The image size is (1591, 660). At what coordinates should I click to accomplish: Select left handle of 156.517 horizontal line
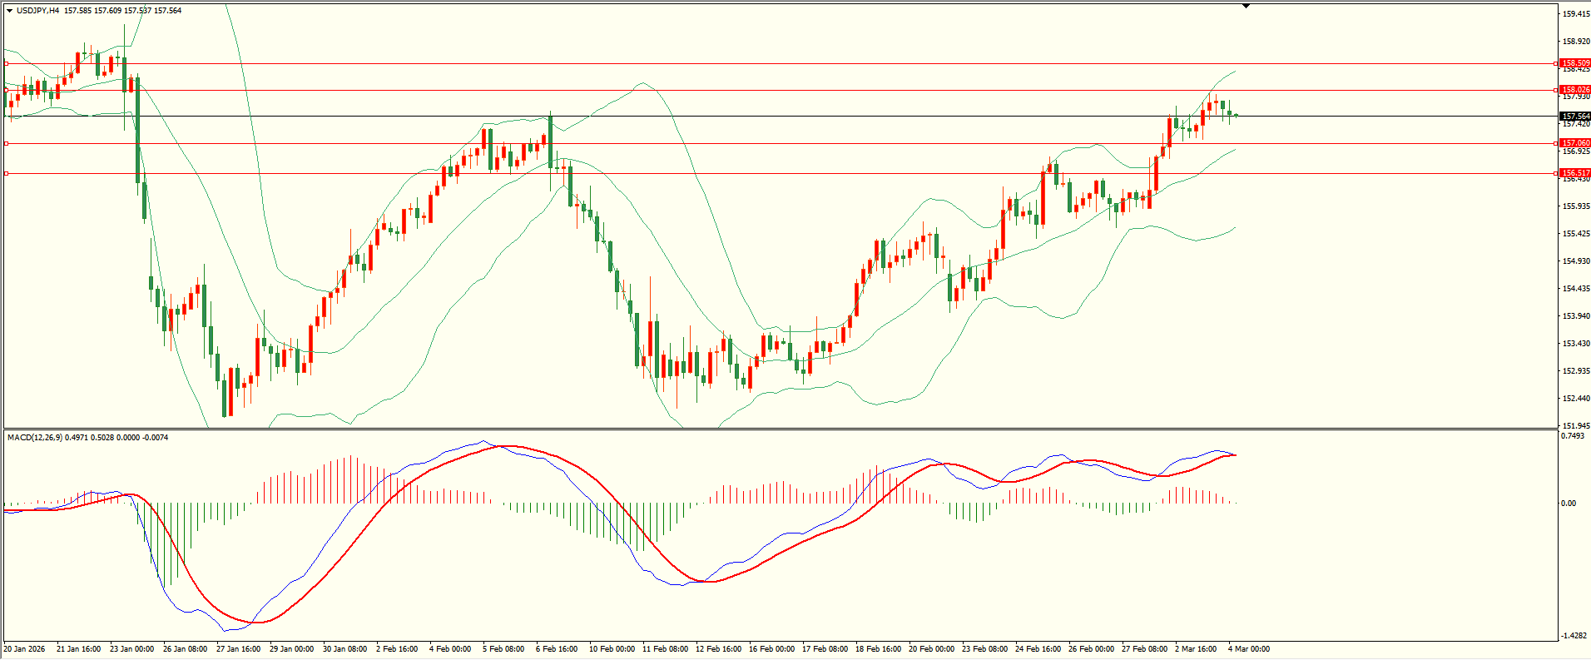coord(6,173)
